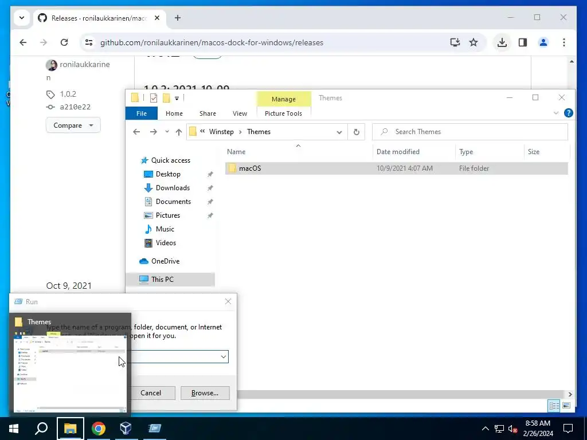Switch Explorer to large icons view

coord(566,406)
